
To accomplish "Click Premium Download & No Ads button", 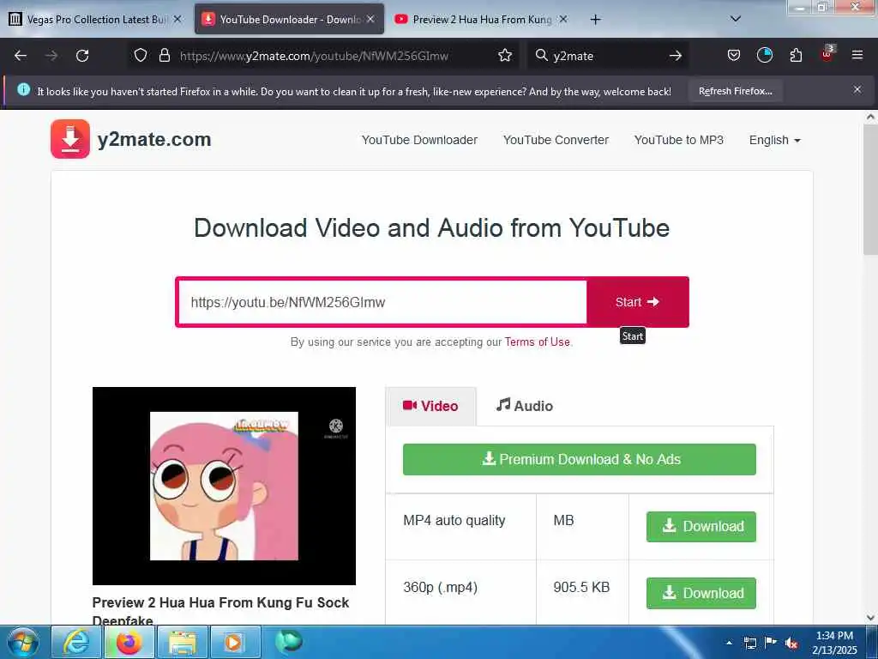I will (579, 460).
